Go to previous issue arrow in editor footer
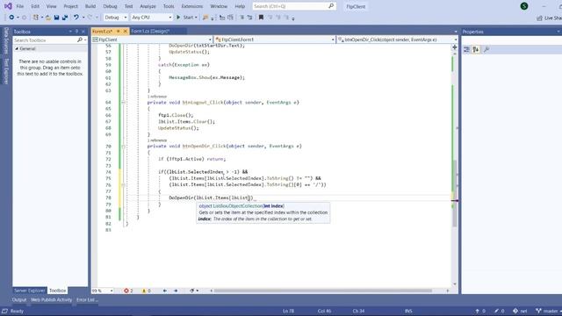The height and width of the screenshot is (316, 562). click(x=165, y=291)
